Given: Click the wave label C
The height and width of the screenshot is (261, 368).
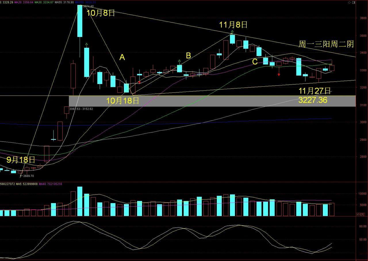Looking at the screenshot, I should click(255, 62).
